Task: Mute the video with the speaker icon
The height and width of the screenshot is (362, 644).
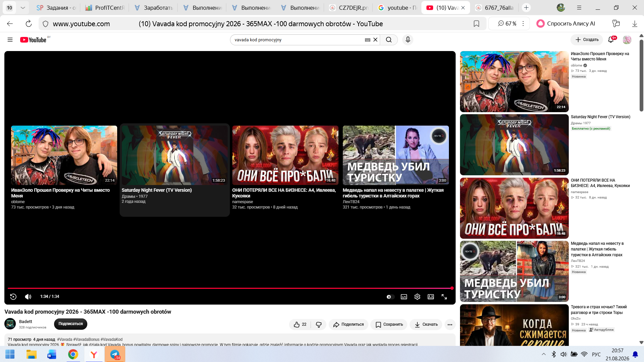Action: (x=28, y=297)
